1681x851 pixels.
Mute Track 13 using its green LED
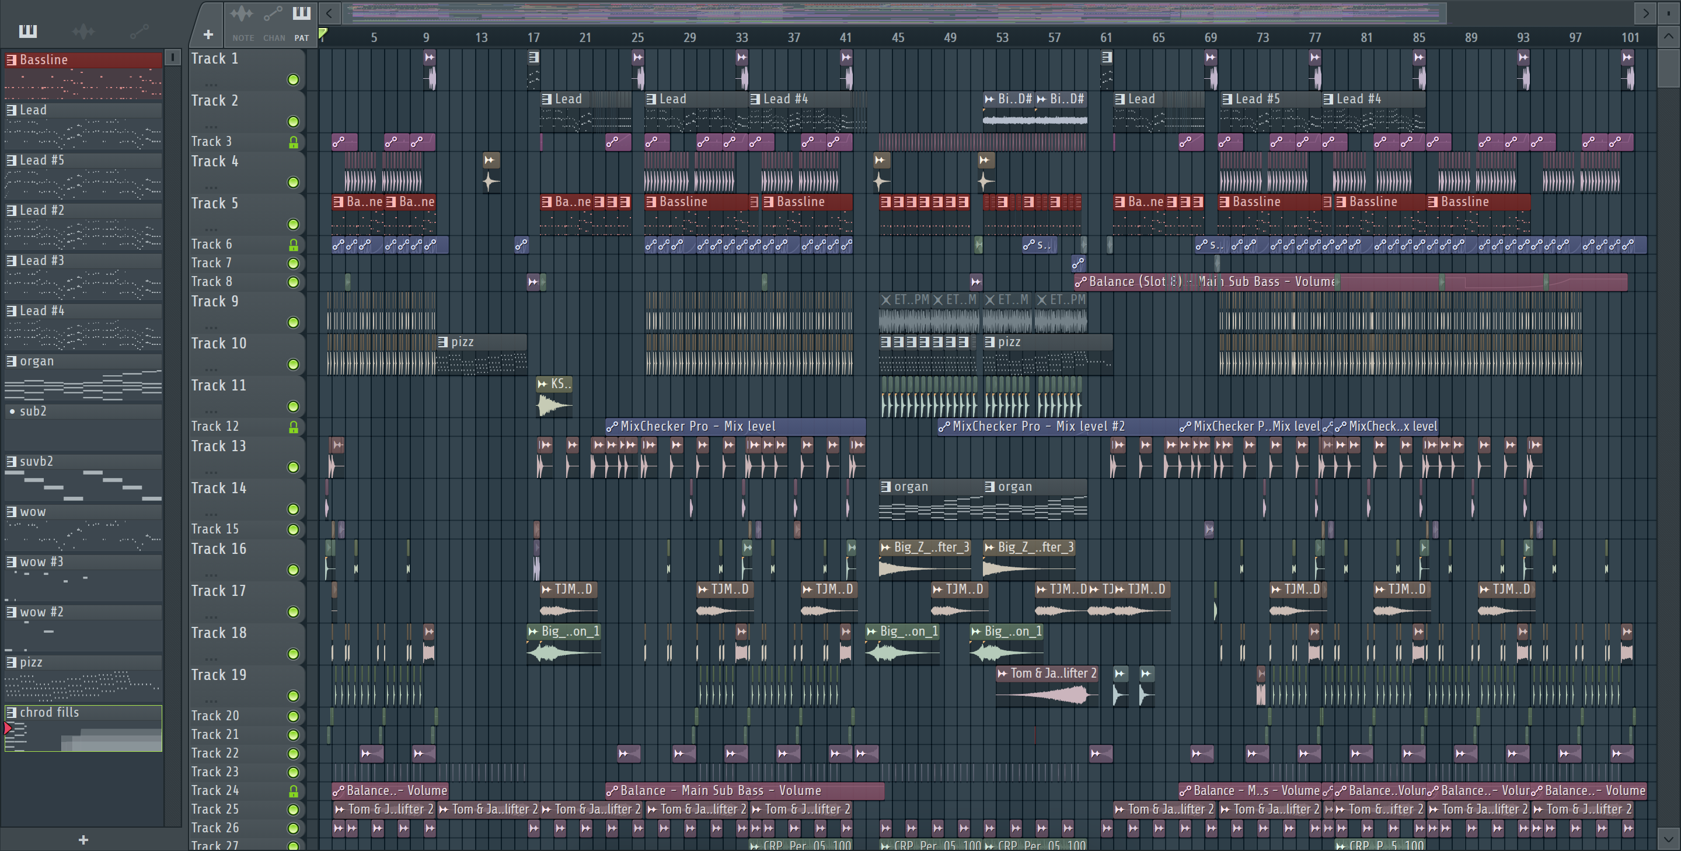coord(294,468)
